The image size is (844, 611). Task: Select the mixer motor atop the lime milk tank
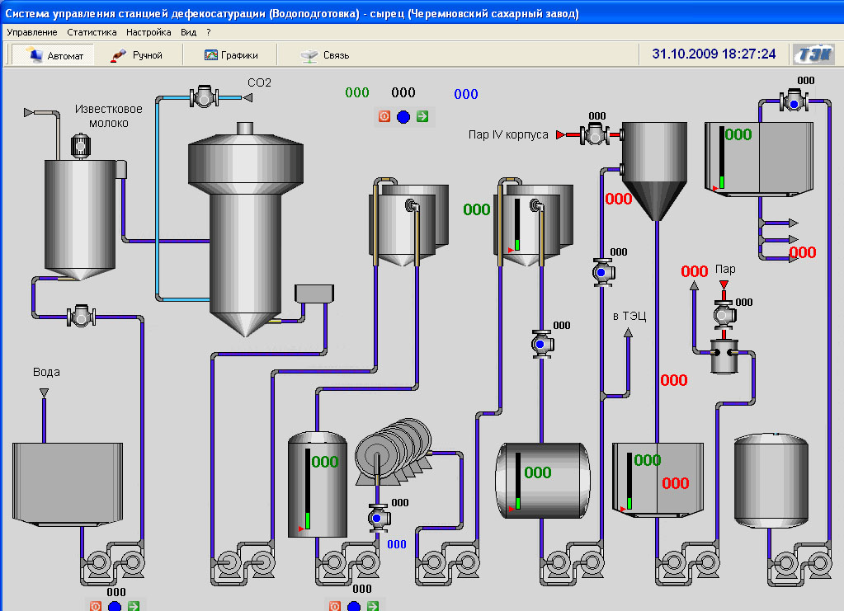click(81, 146)
